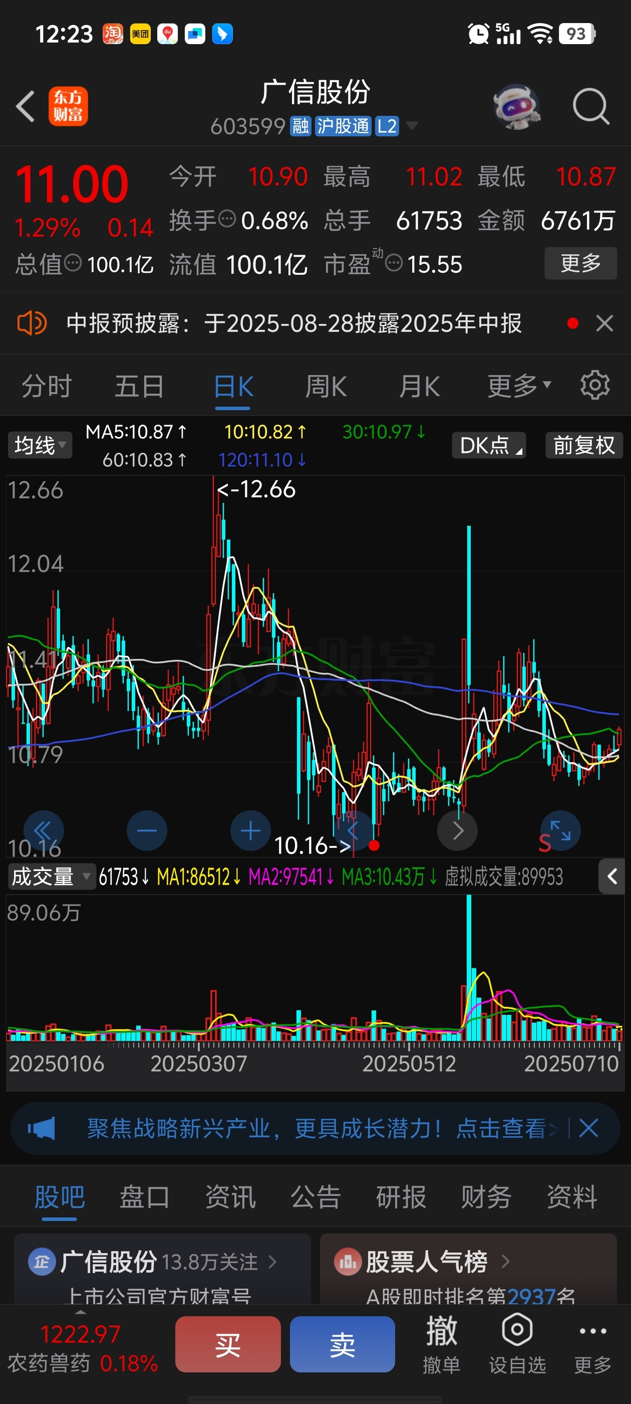Tap the 广信股份 enterprise badge icon

tap(42, 1261)
